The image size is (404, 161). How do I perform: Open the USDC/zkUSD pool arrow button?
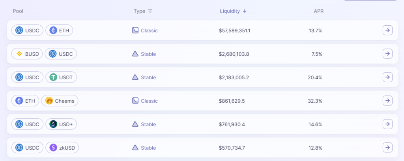coord(387,148)
